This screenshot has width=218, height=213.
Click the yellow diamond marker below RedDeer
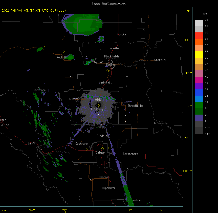[107, 71]
